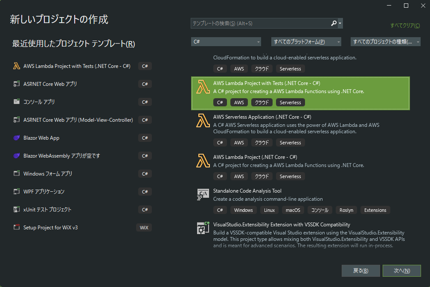Select Blazor WebAssembly アプリが空です entry
Screen dimensions: 430x287
82,156
